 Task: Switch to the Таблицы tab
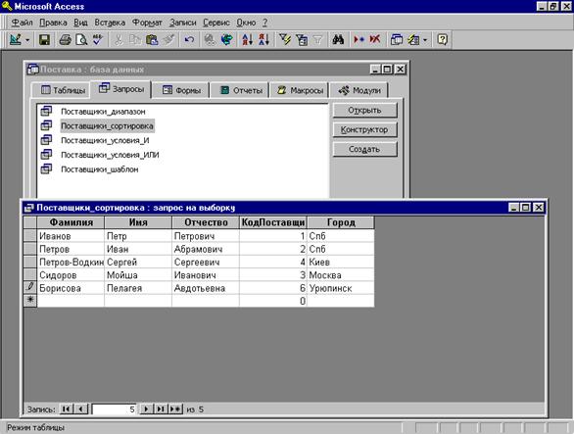coord(63,90)
